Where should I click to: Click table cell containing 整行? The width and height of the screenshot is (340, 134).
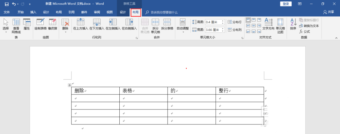[x=240, y=90]
